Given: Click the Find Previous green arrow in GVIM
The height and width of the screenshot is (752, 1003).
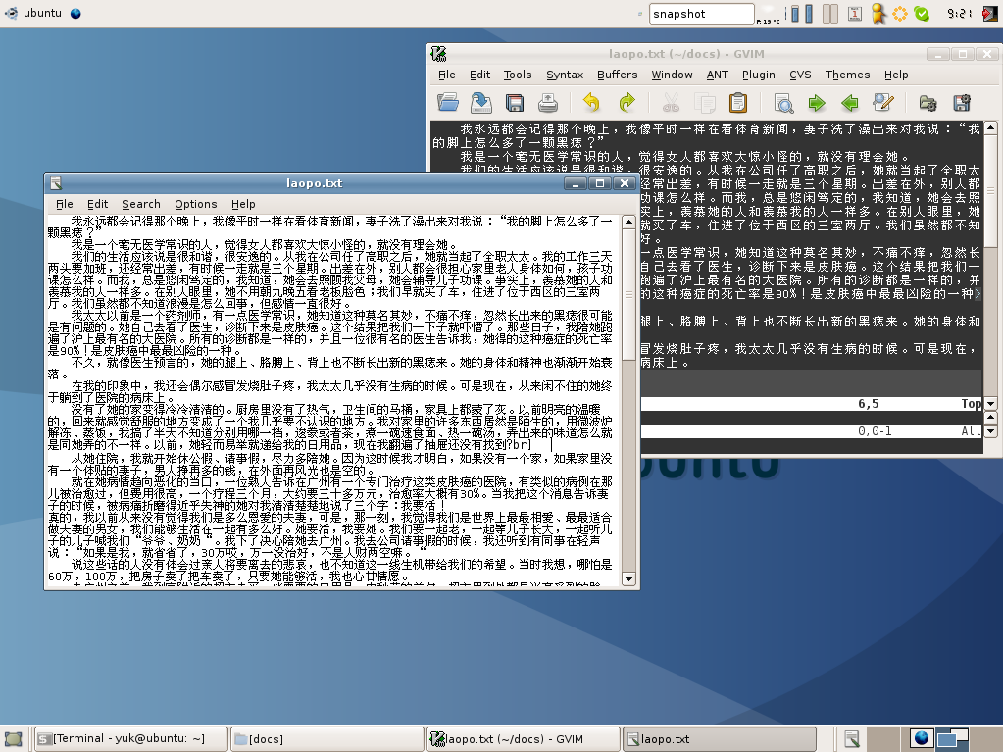Looking at the screenshot, I should (x=850, y=102).
